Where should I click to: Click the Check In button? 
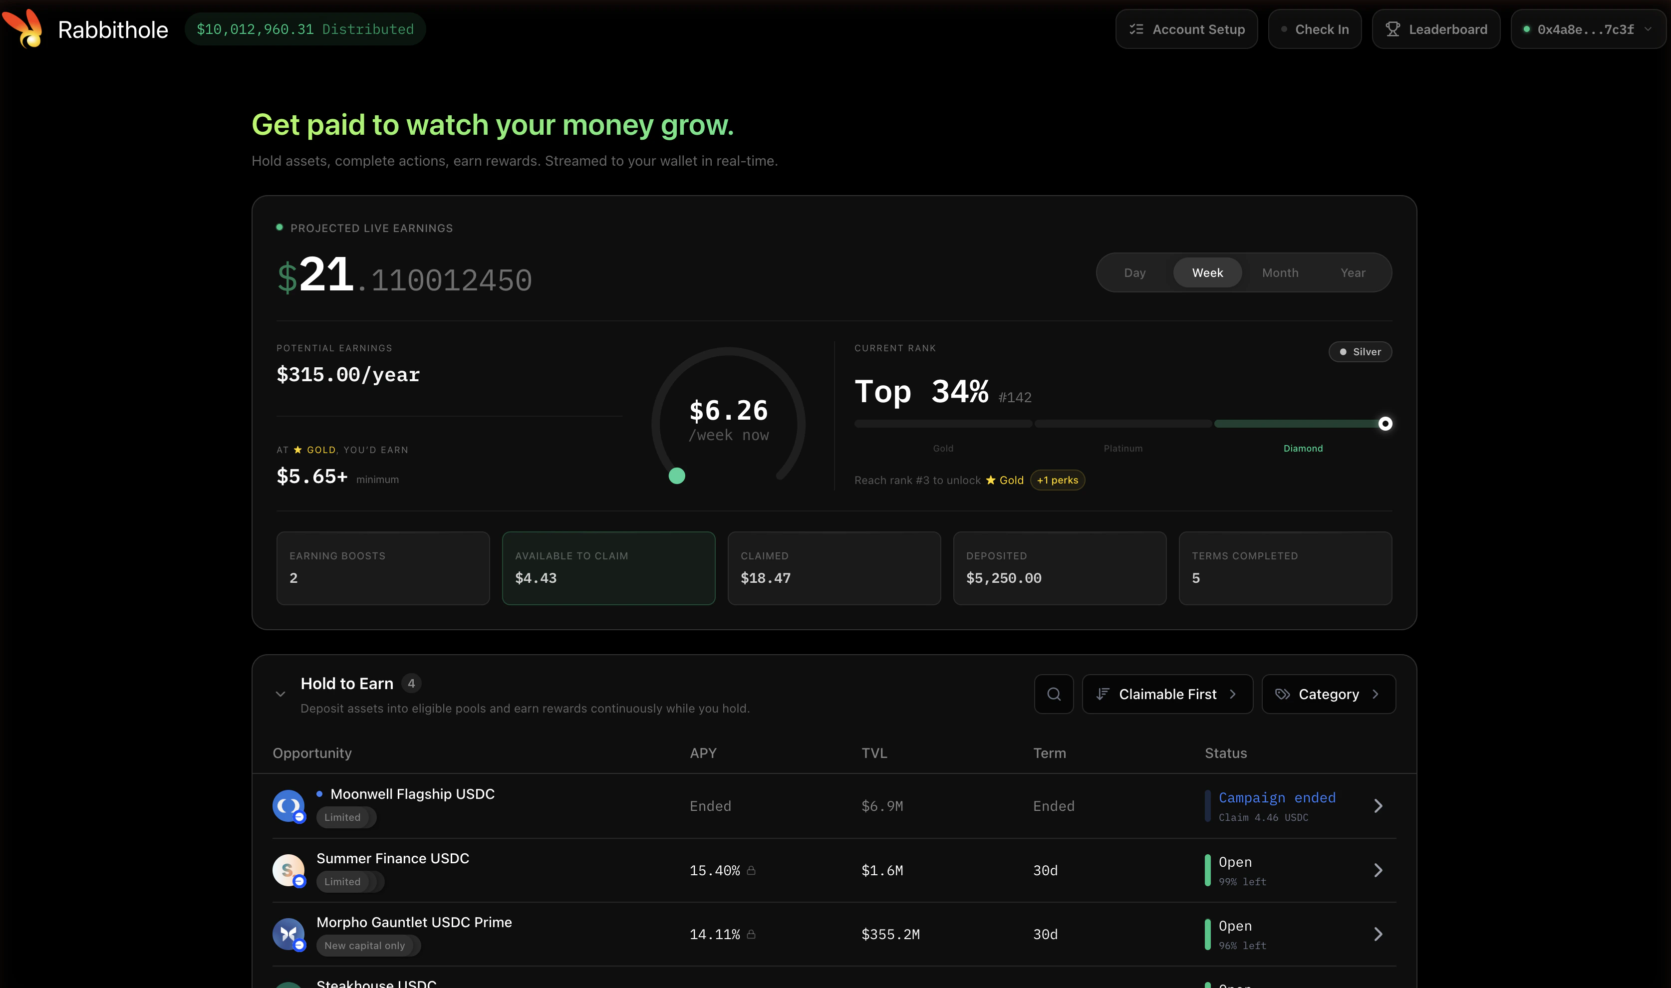[x=1314, y=29]
